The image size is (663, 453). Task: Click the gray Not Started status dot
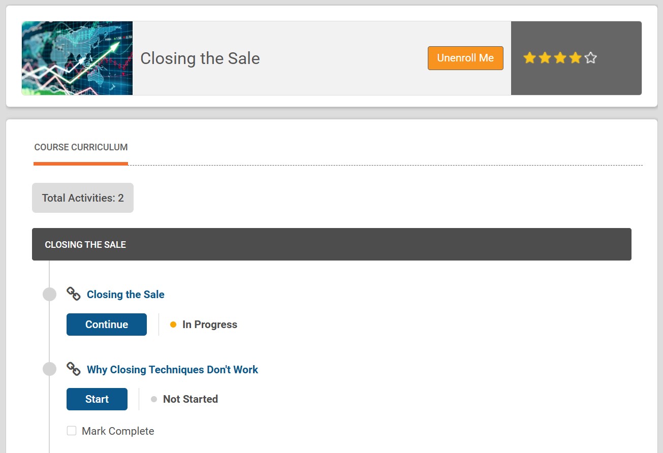[153, 399]
